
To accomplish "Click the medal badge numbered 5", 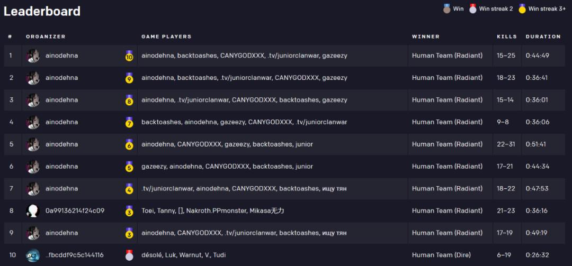I will point(129,167).
